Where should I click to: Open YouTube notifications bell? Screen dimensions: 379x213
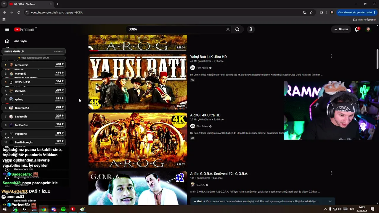click(x=357, y=29)
